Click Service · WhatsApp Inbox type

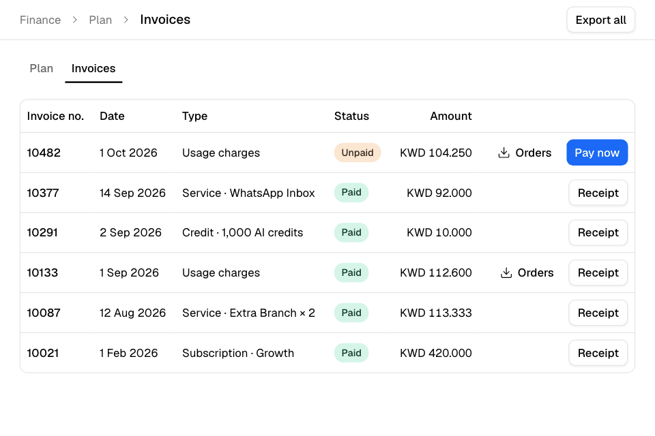(x=248, y=193)
